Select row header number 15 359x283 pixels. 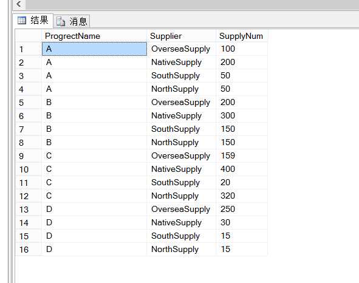click(29, 236)
